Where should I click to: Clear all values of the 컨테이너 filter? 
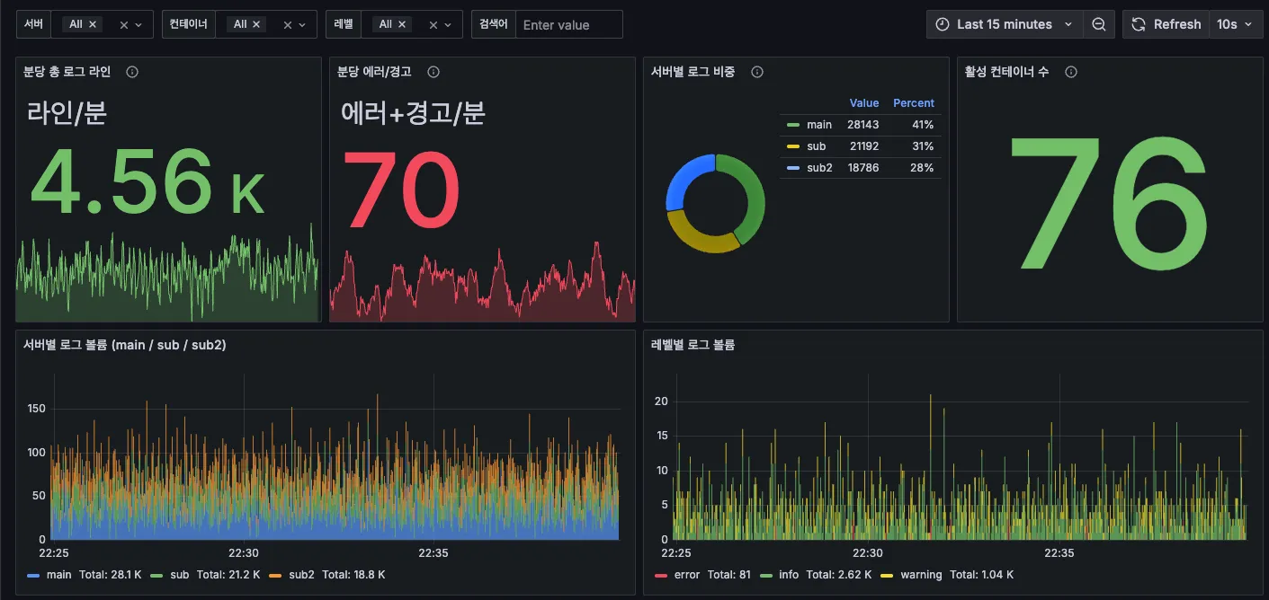click(288, 25)
